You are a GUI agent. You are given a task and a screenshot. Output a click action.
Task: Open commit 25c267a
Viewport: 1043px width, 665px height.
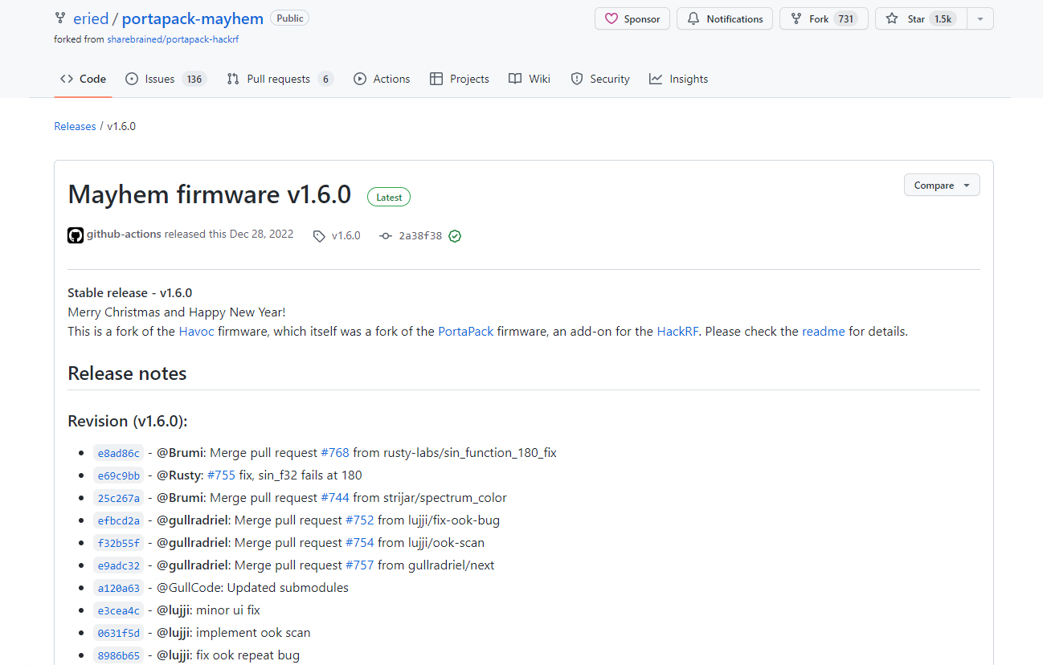pyautogui.click(x=118, y=498)
